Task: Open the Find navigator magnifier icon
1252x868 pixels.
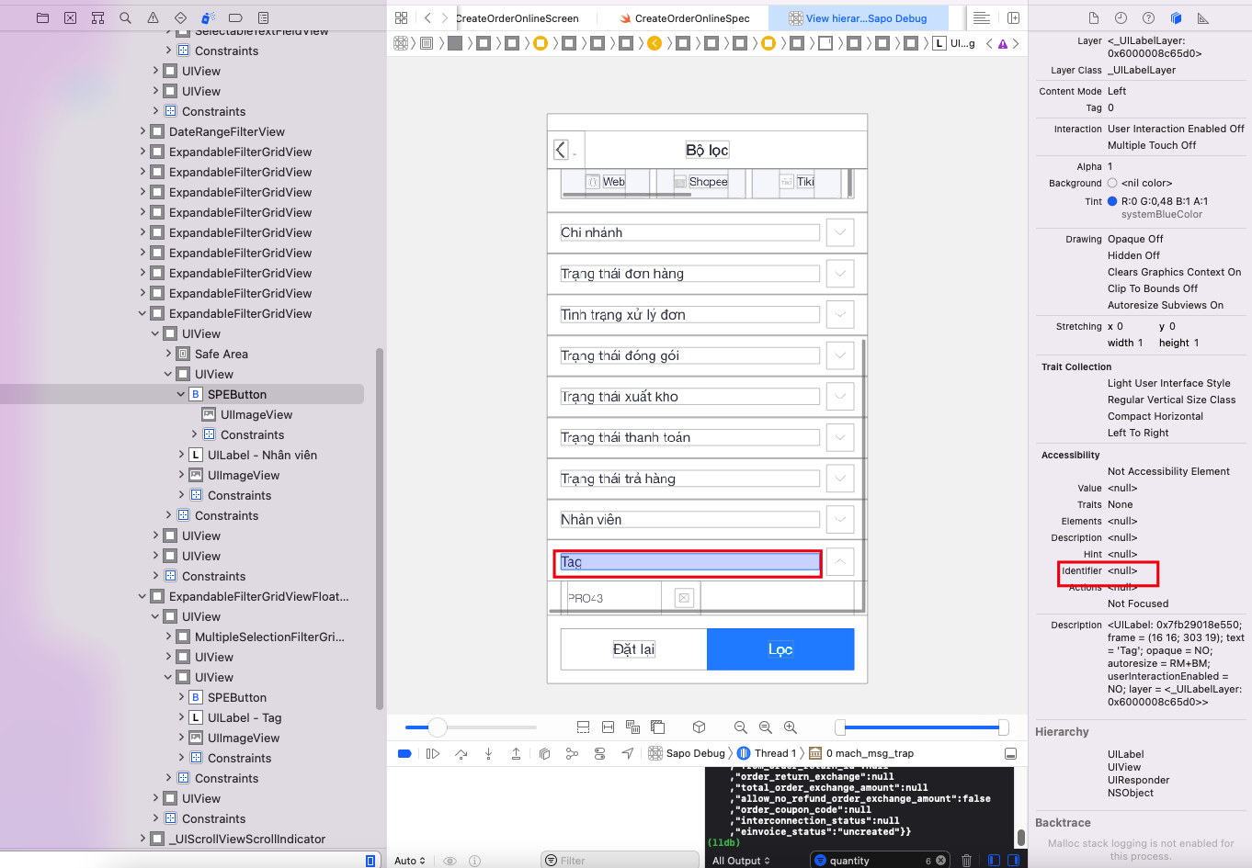Action: [126, 17]
